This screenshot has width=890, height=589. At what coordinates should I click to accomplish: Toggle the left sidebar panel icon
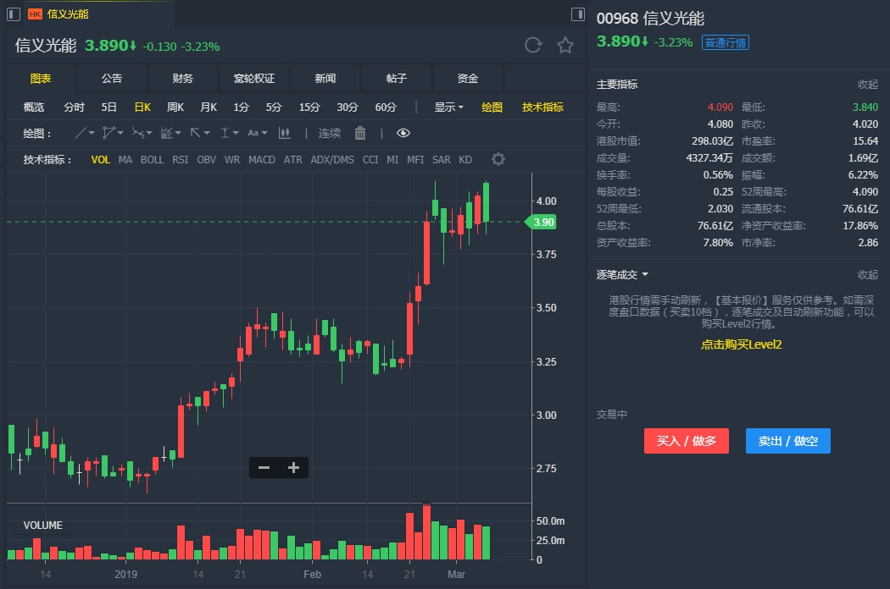14,14
